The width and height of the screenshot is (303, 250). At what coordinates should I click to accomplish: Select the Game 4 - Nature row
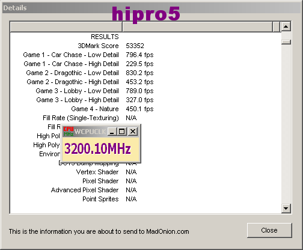pyautogui.click(x=95, y=109)
